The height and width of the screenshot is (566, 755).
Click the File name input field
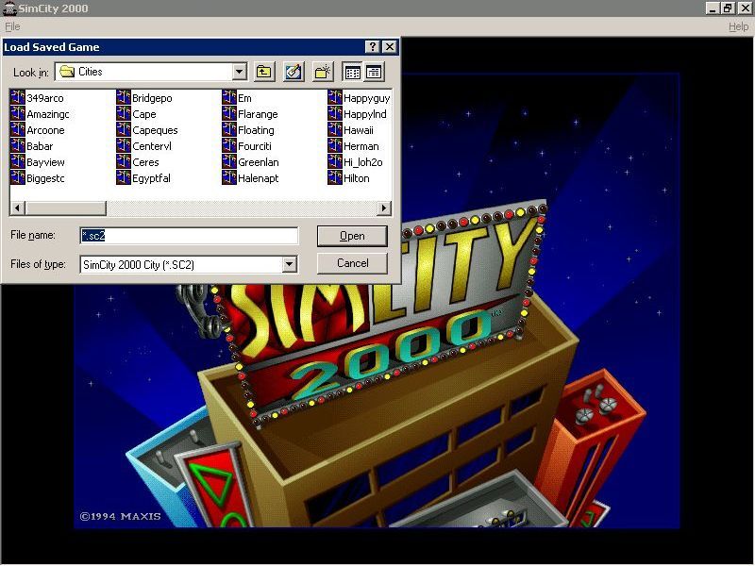pos(190,235)
